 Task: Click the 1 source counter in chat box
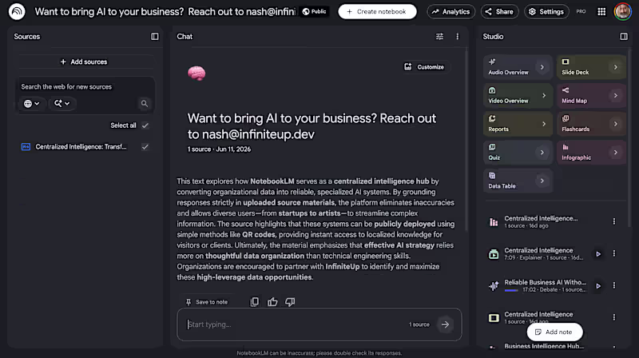419,324
